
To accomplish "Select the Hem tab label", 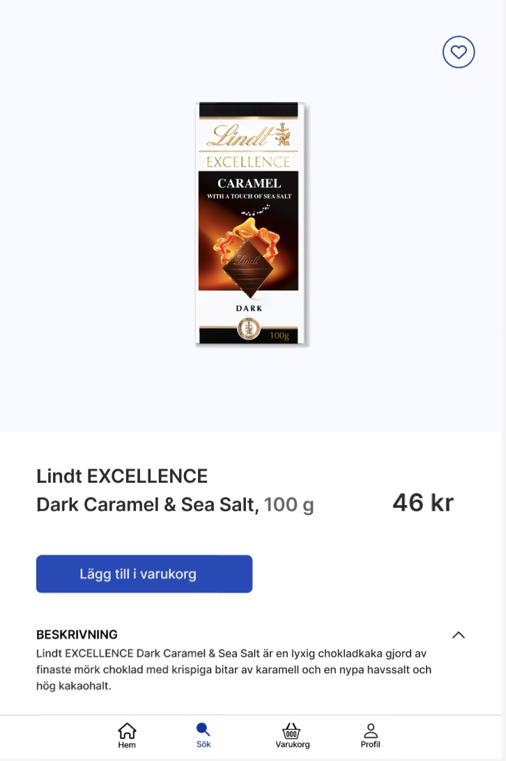I will click(x=127, y=744).
